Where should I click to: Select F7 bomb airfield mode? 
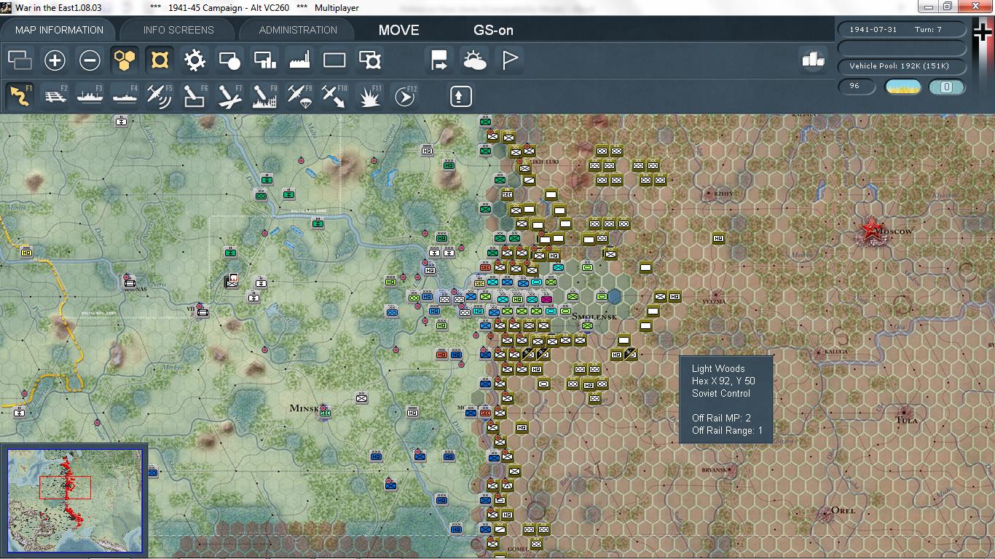coord(229,96)
